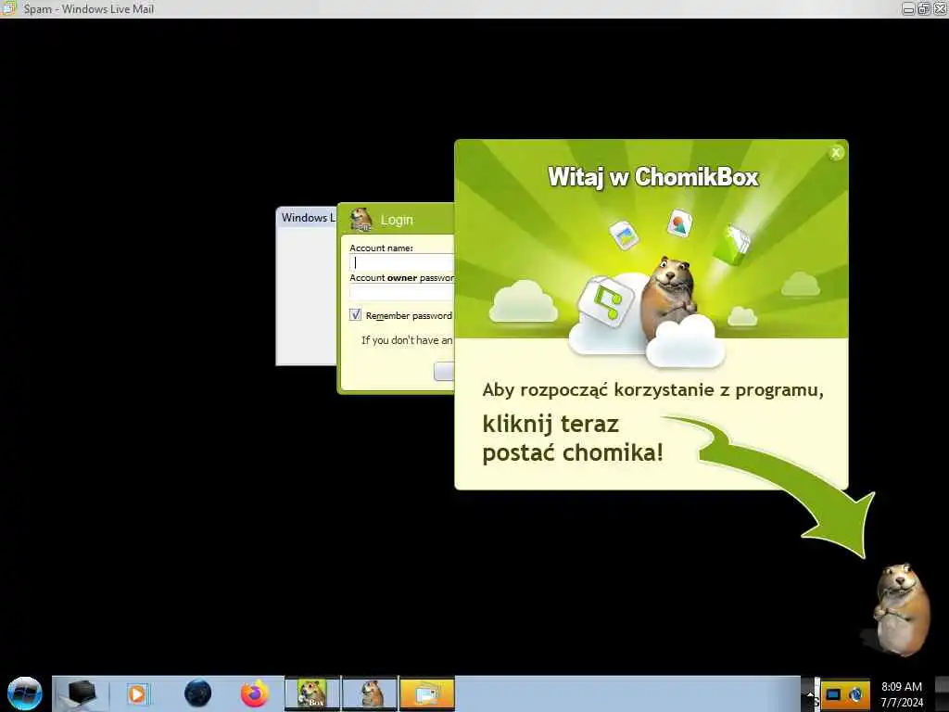Switch to Windows Live Mail taskbar button

click(x=427, y=693)
